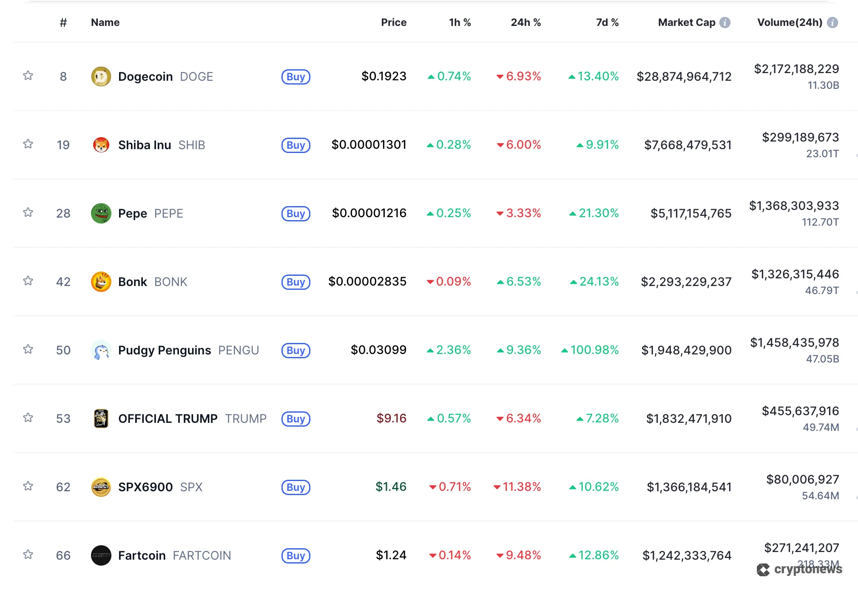This screenshot has width=858, height=589.
Task: Show Market Cap info tooltip icon
Action: click(x=725, y=23)
